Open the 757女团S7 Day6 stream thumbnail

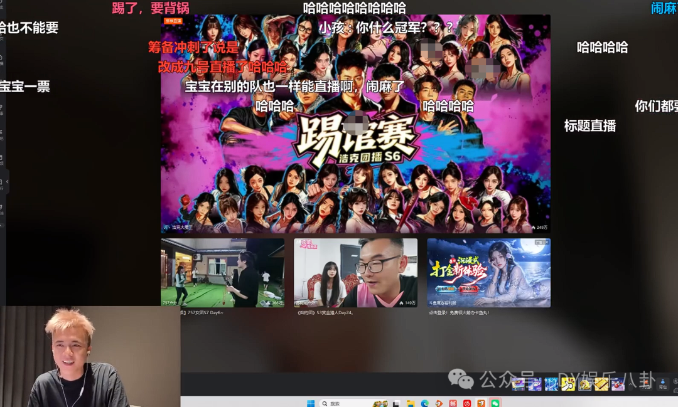click(x=222, y=273)
